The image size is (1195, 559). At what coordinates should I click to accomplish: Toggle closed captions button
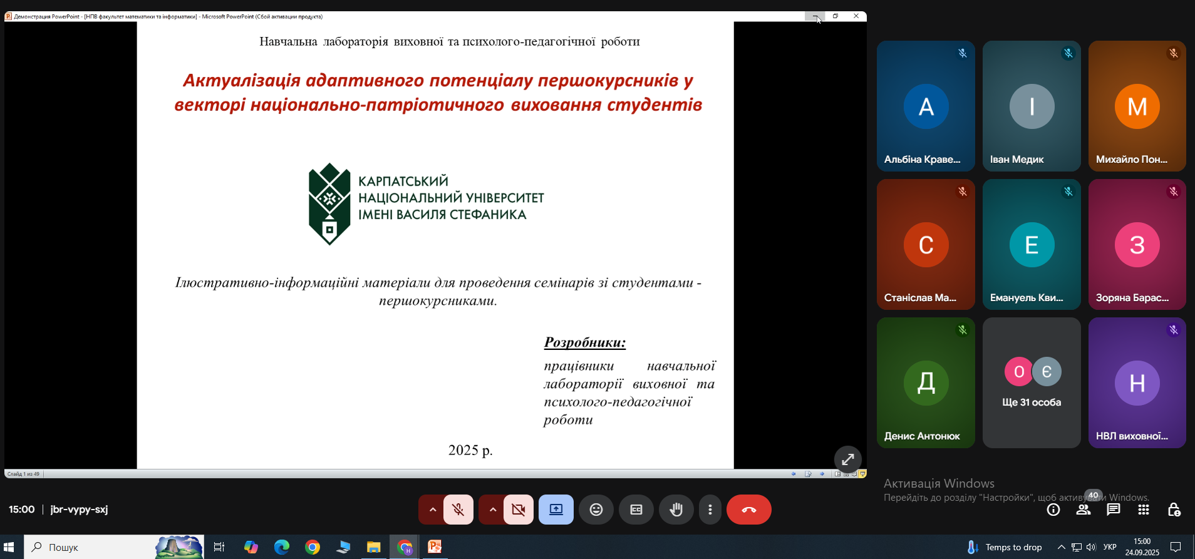pos(636,510)
